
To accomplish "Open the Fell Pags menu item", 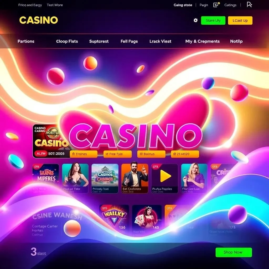I will coord(129,41).
